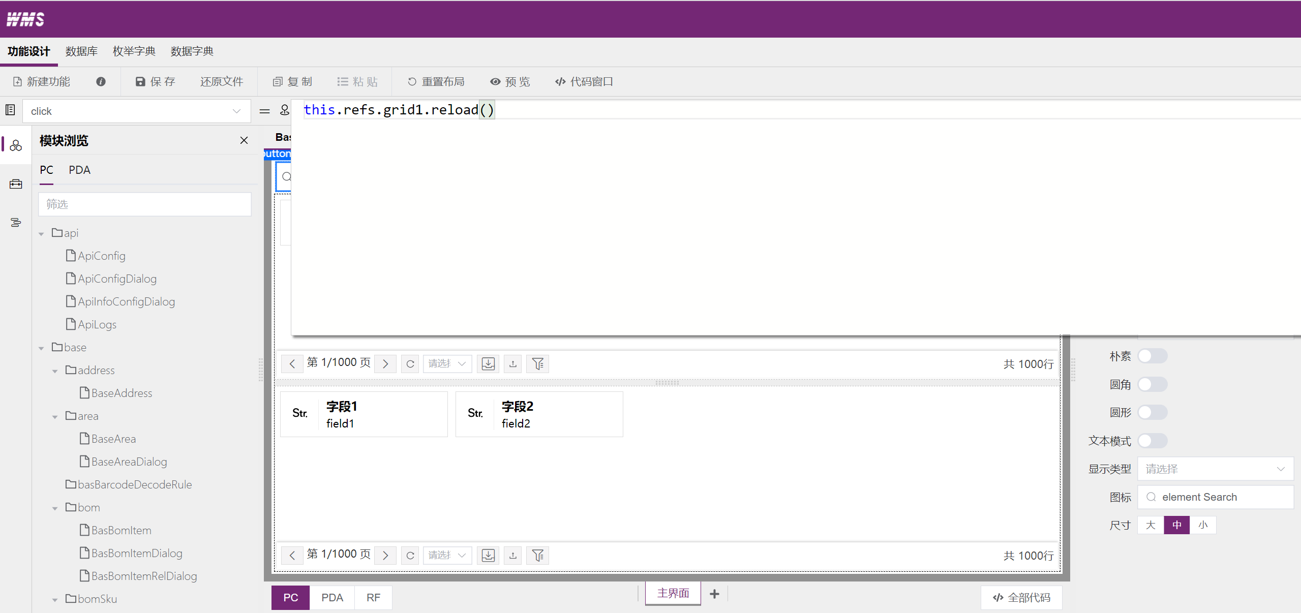Click 复制 toolbar button
Screen dimensions: 1301x613
click(x=292, y=81)
